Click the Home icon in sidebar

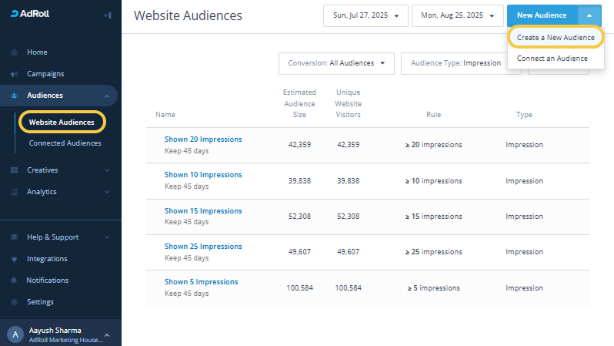pos(15,52)
